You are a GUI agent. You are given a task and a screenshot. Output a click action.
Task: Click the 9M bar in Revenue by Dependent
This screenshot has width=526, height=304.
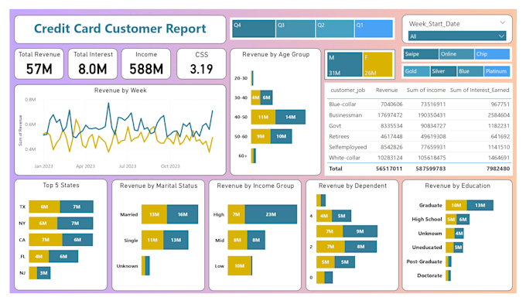[x=360, y=231]
